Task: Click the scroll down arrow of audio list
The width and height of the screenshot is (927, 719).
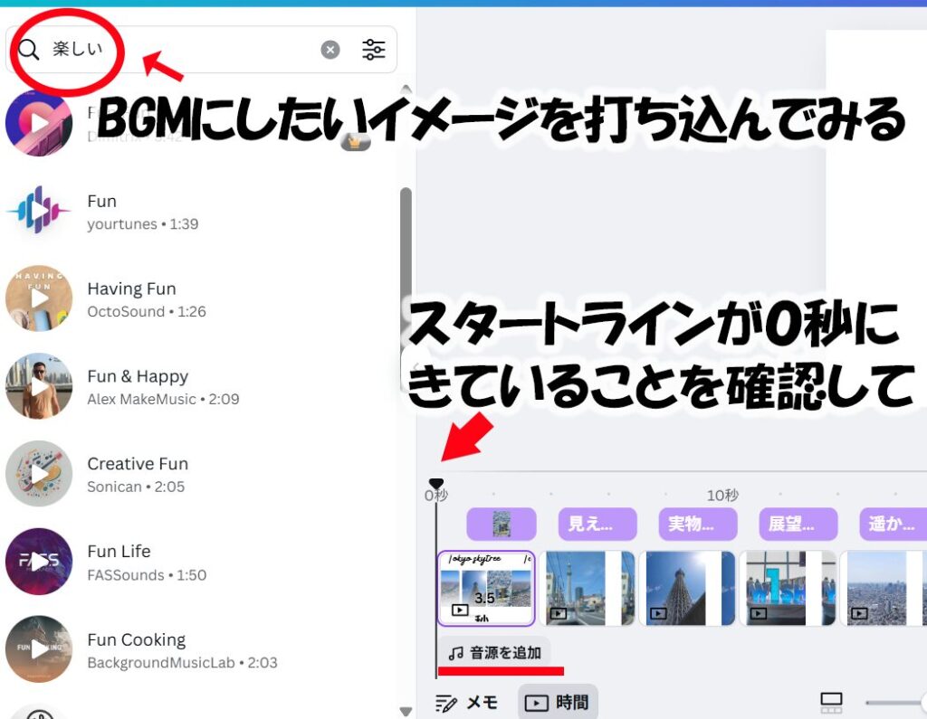Action: pyautogui.click(x=406, y=712)
